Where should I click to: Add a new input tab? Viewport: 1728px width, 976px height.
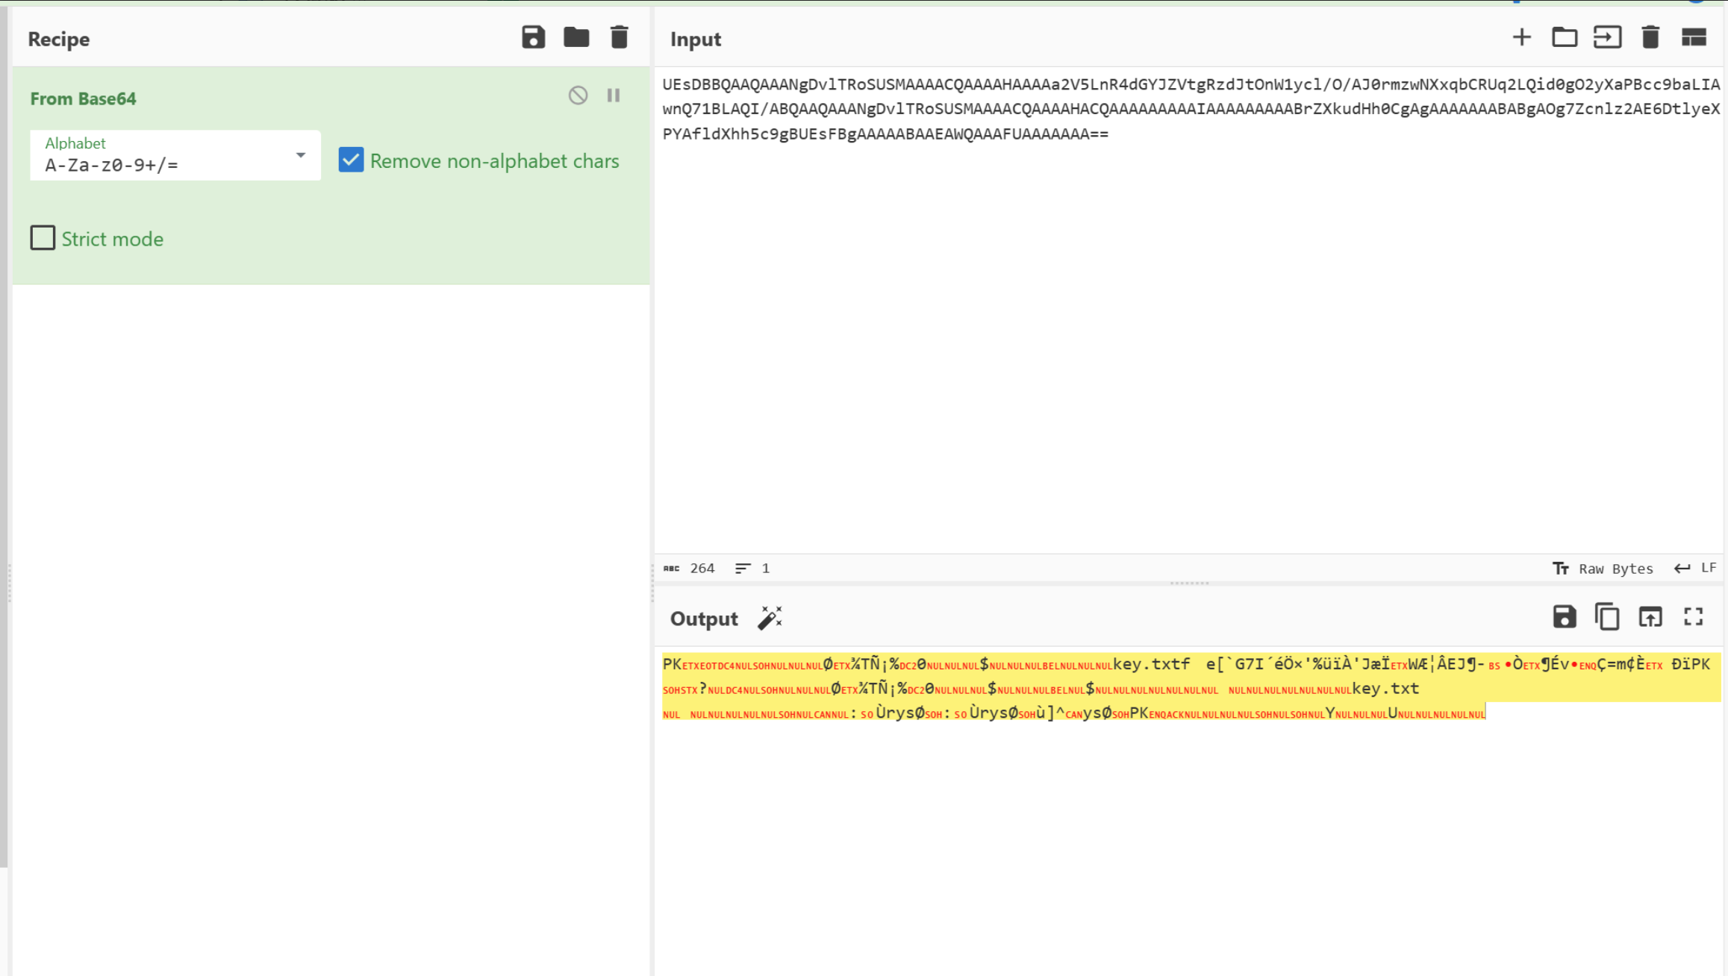click(1521, 37)
